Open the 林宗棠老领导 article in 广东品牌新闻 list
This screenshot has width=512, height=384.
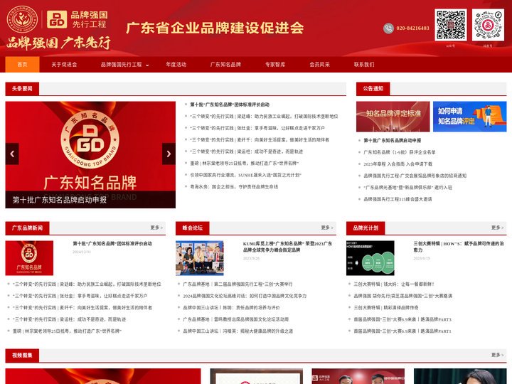coord(67,331)
